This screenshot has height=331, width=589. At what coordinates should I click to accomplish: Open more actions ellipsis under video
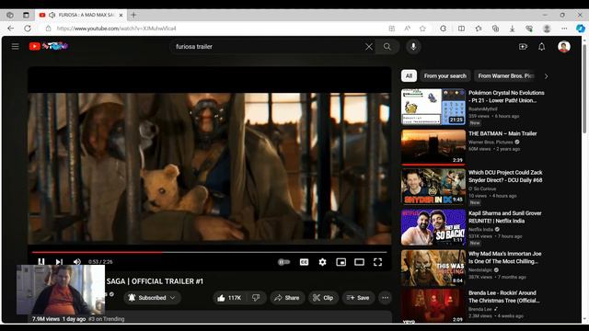click(385, 298)
